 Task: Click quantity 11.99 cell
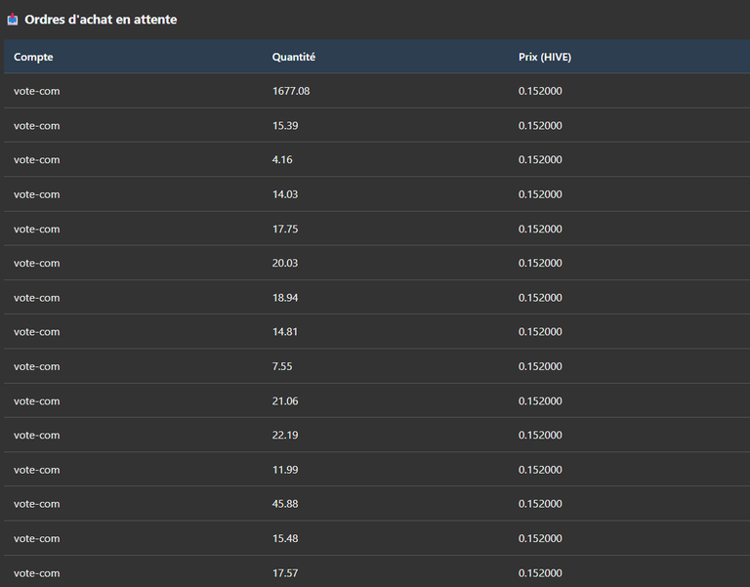(285, 470)
